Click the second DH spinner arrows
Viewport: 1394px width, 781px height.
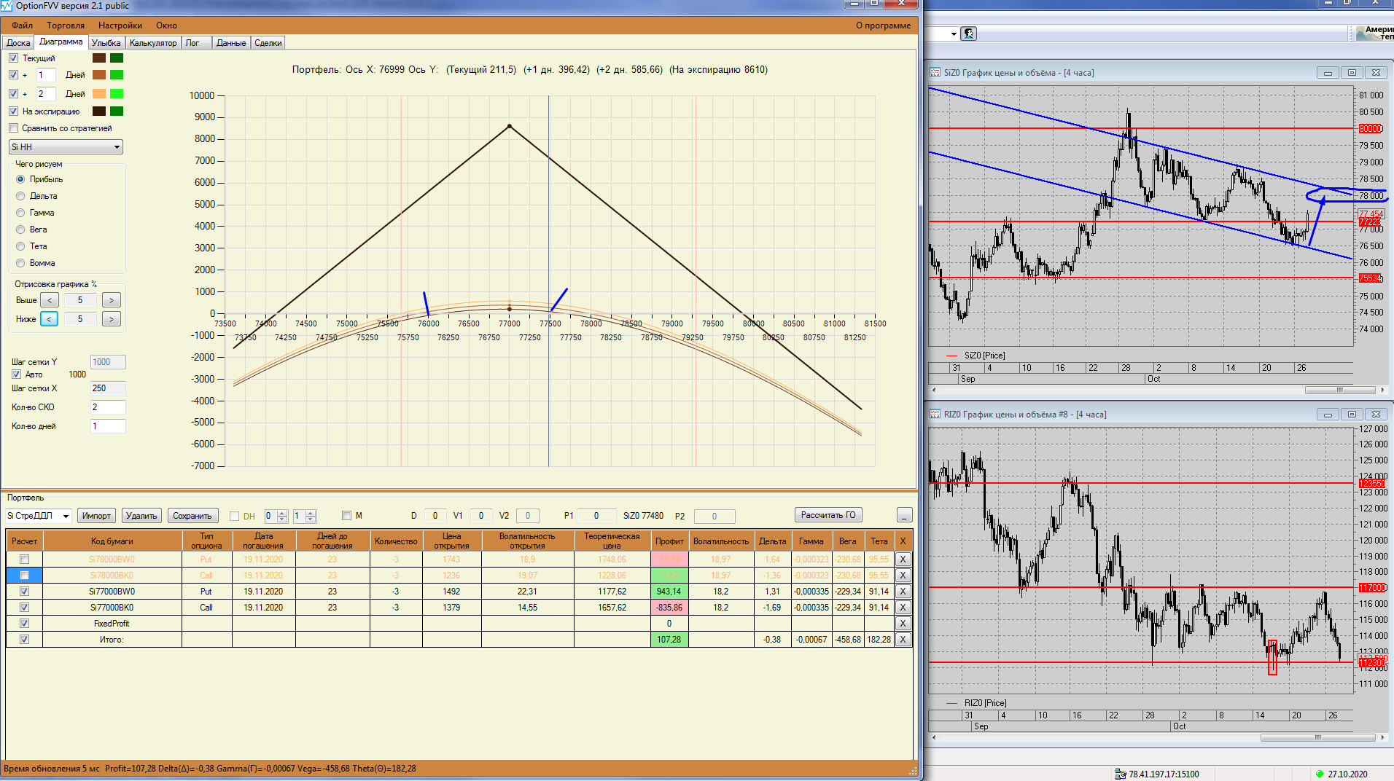tap(311, 516)
